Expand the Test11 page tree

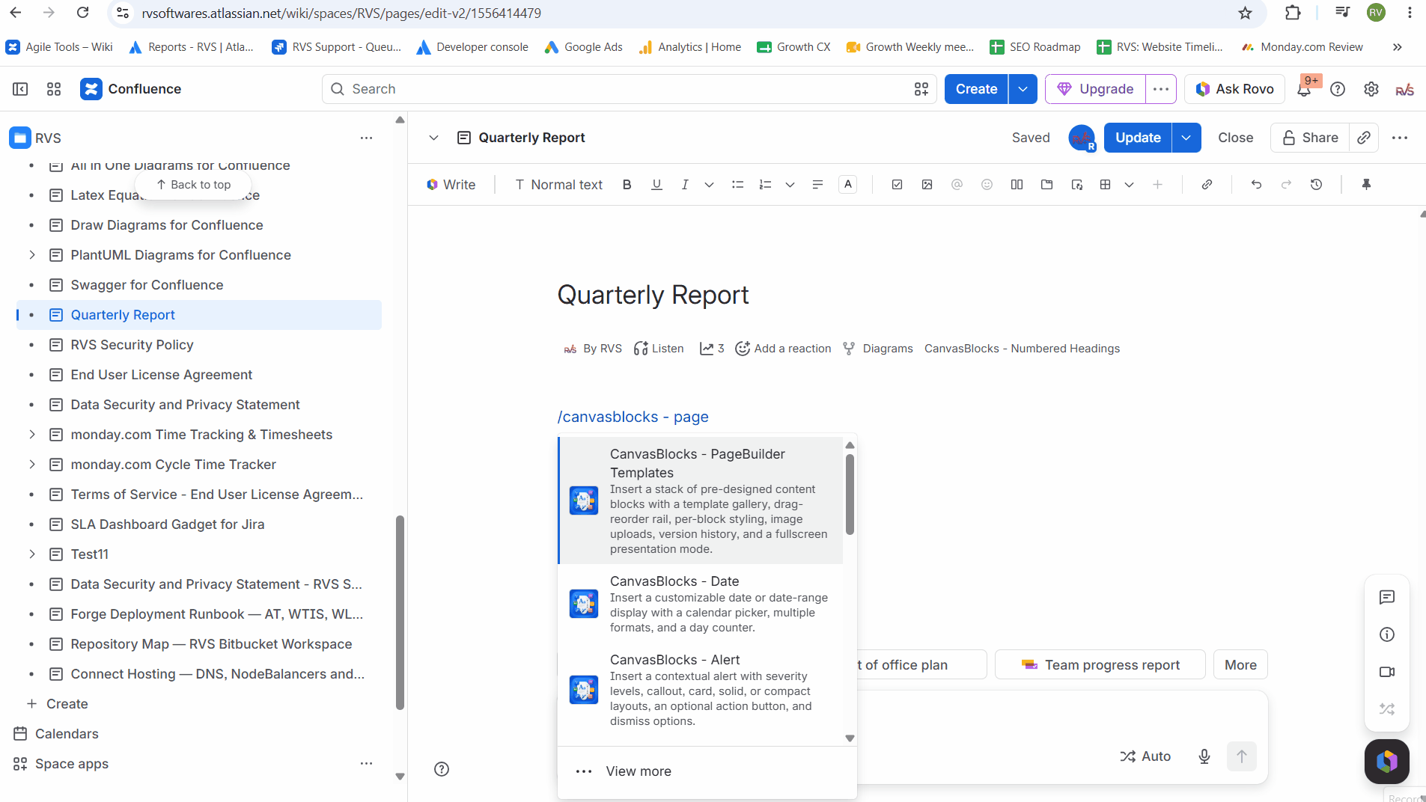click(32, 554)
